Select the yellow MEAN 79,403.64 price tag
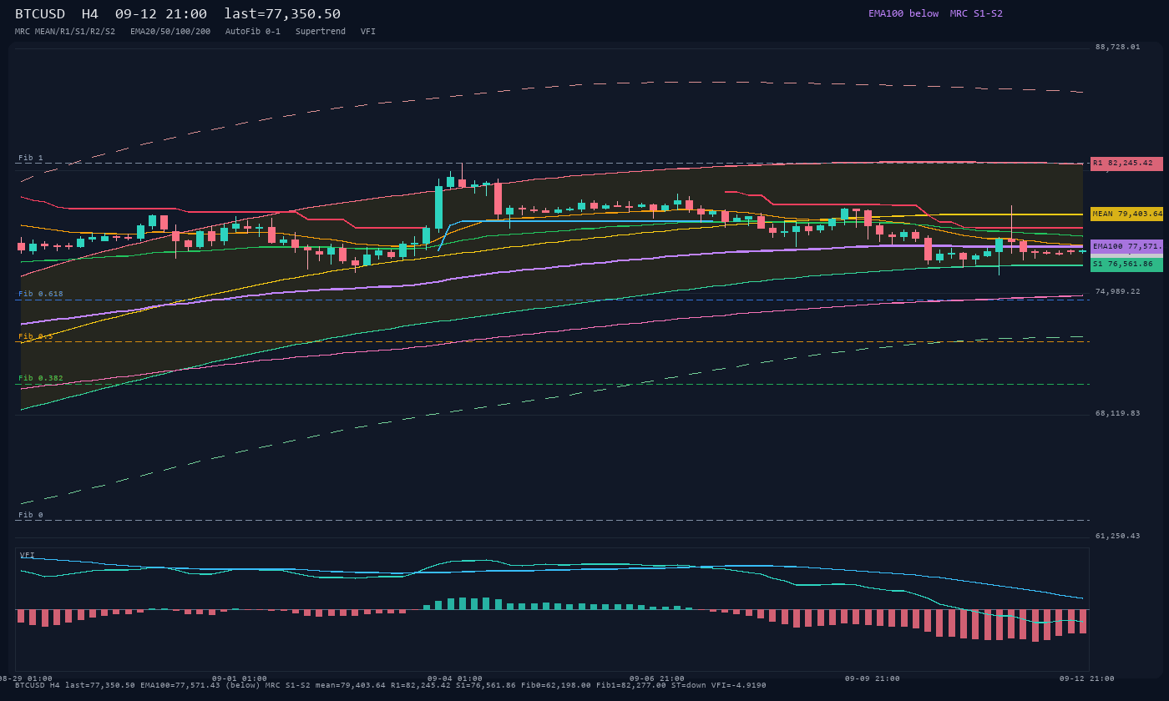Image resolution: width=1169 pixels, height=701 pixels. [x=1126, y=214]
